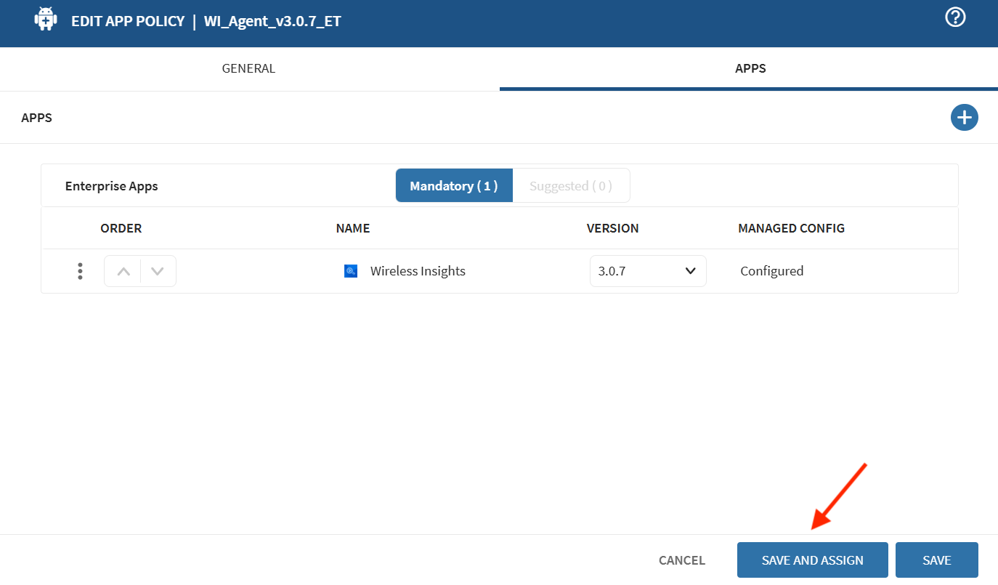The image size is (998, 585).
Task: Select the Mandatory (1) toggle
Action: tap(454, 186)
